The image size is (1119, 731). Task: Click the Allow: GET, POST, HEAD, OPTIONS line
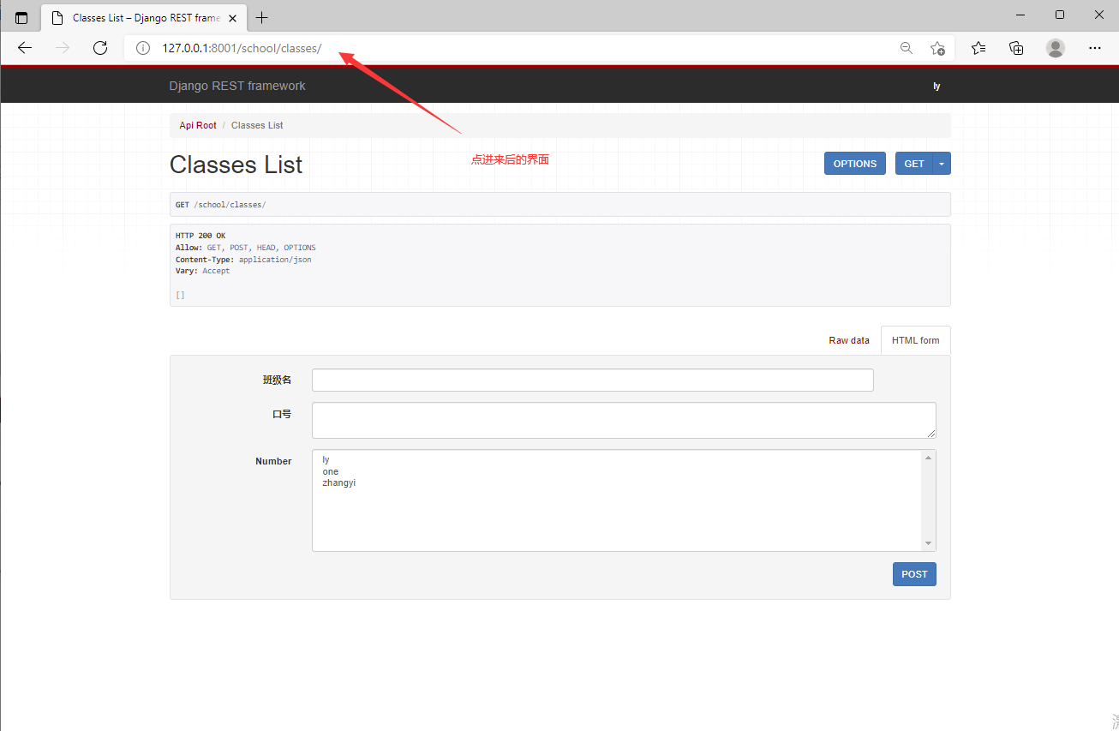(x=246, y=248)
